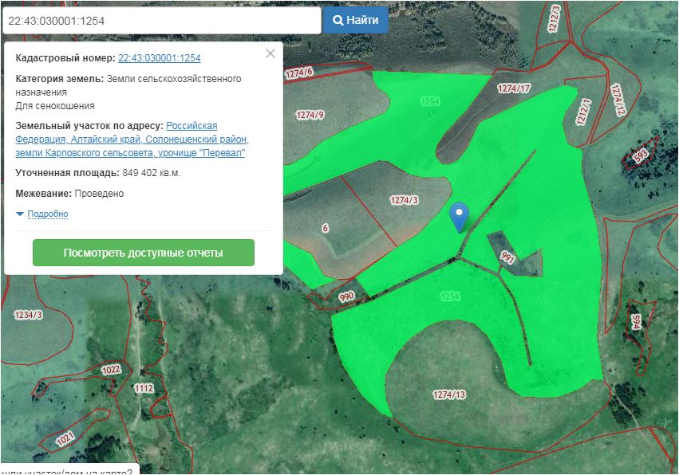Select parcel label 593 on map
Viewport: 679px width, 475px height.
coord(640,155)
